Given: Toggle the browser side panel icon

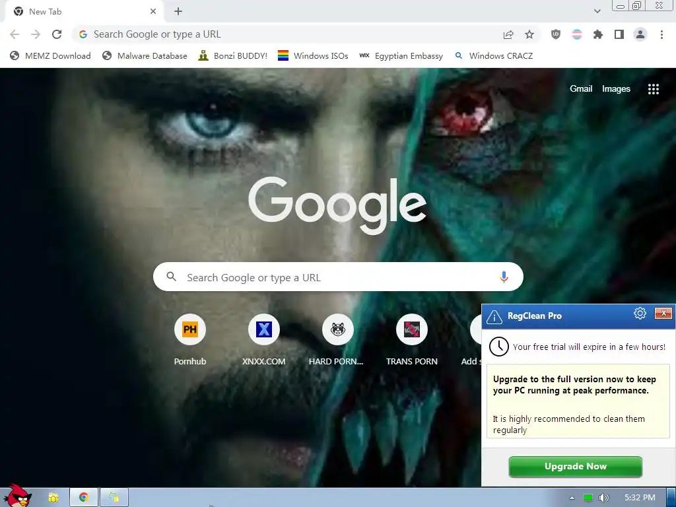Looking at the screenshot, I should pos(619,34).
